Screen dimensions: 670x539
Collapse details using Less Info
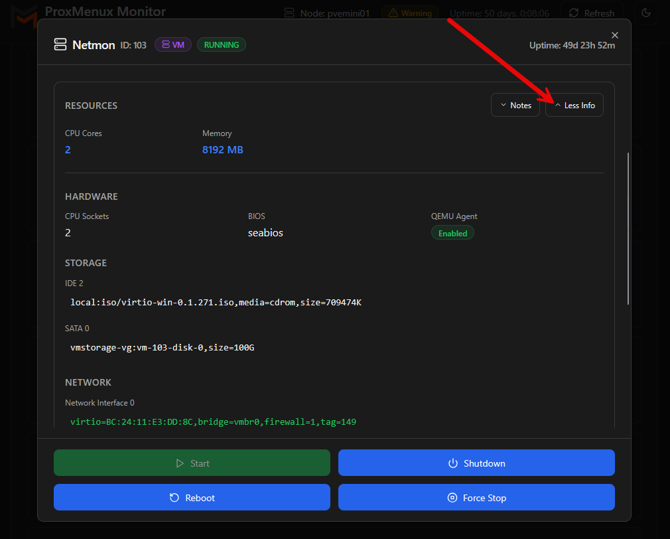point(574,105)
